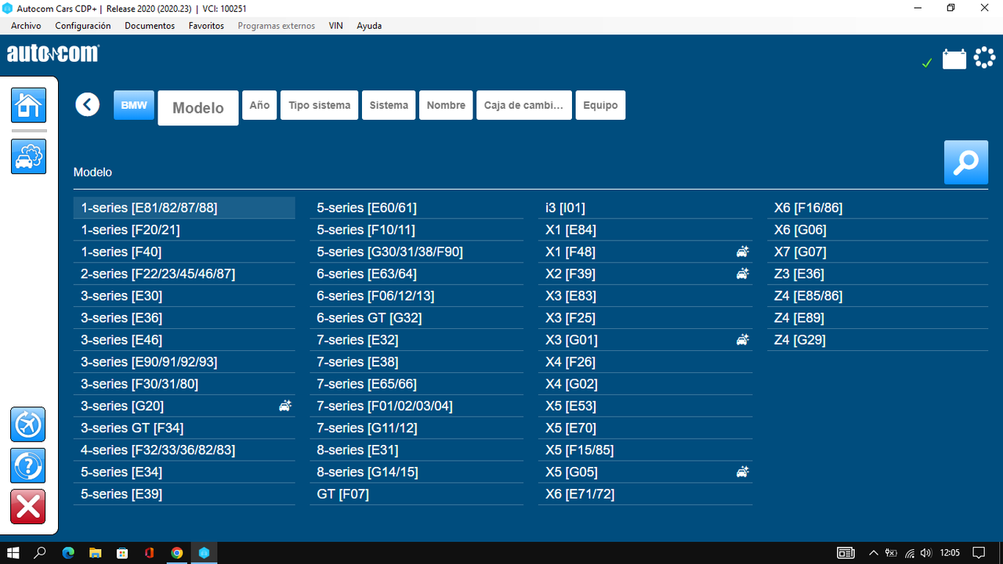
Task: Open the Favoritos menu
Action: click(206, 26)
